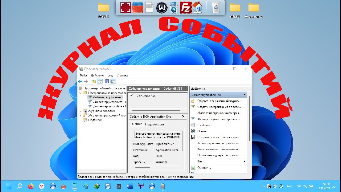This screenshot has height=192, width=341.
Task: Select the События управления tree item
Action: pos(108,97)
